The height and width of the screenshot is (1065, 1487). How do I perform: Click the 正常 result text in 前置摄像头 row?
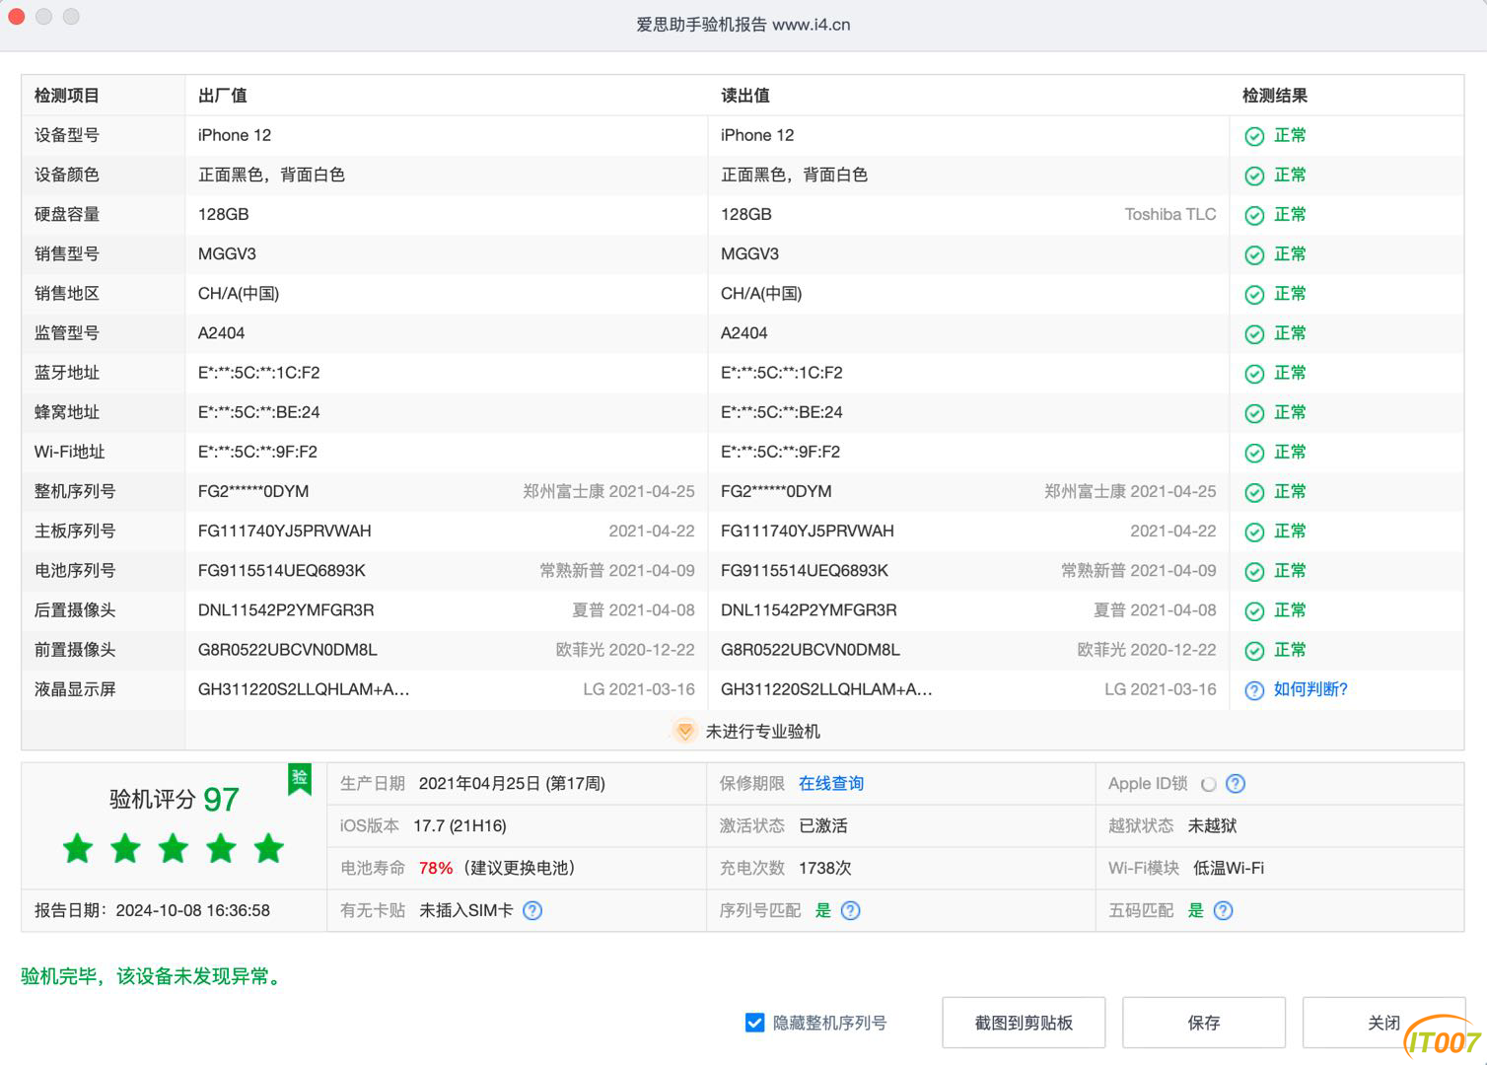click(1289, 650)
